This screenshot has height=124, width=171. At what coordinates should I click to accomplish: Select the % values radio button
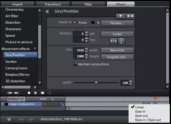click(x=93, y=23)
